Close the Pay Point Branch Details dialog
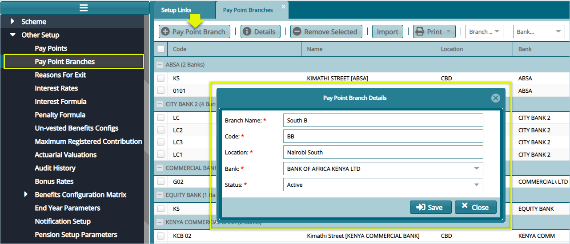 point(495,98)
